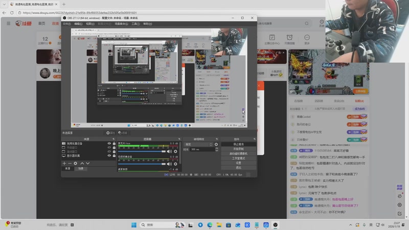
Task: Move source up with up arrow
Action: [82, 163]
